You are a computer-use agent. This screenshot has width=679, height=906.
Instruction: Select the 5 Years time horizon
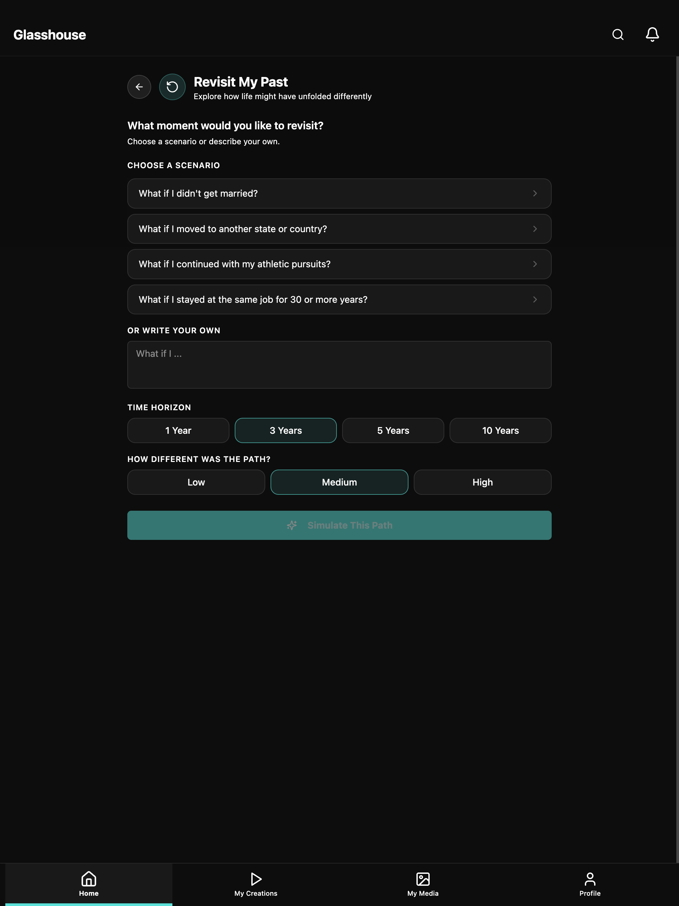pos(393,430)
